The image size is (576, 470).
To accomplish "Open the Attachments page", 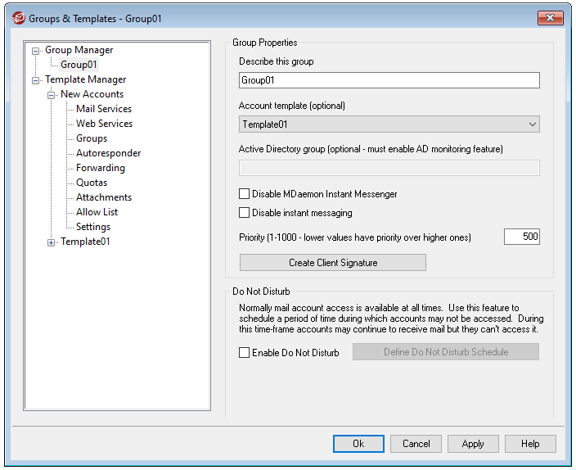I will [x=104, y=197].
